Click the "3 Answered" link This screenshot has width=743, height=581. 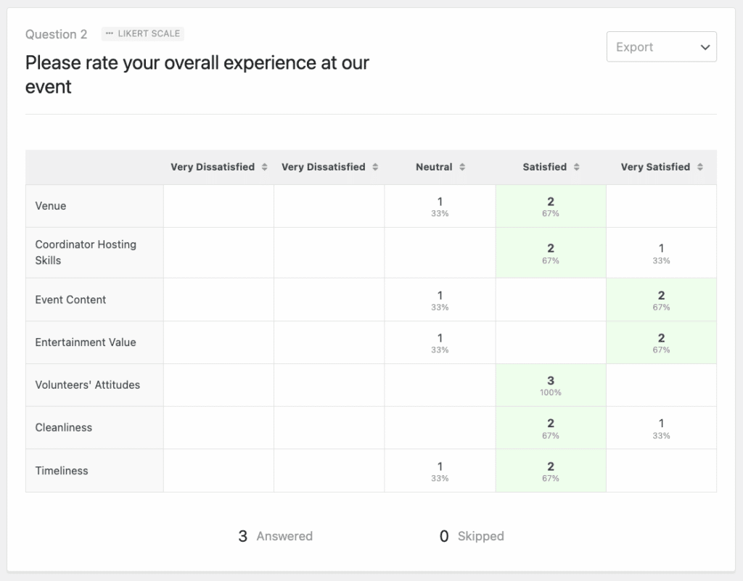click(x=276, y=536)
